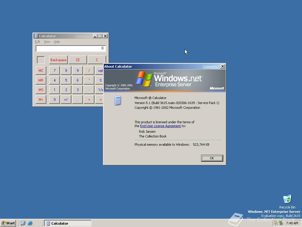Open the Help menu in Calculator
The width and height of the screenshot is (302, 227).
[x=57, y=42]
